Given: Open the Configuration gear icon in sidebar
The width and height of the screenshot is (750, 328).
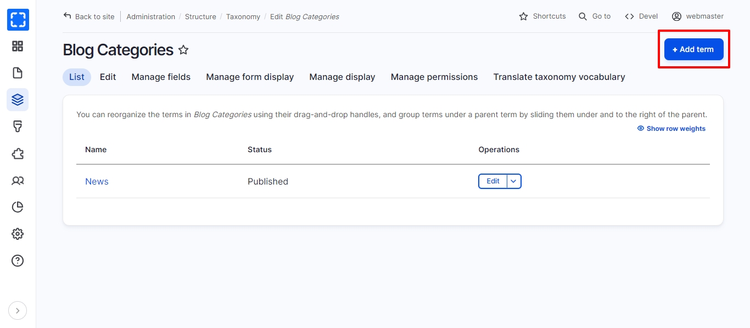Looking at the screenshot, I should [x=18, y=234].
